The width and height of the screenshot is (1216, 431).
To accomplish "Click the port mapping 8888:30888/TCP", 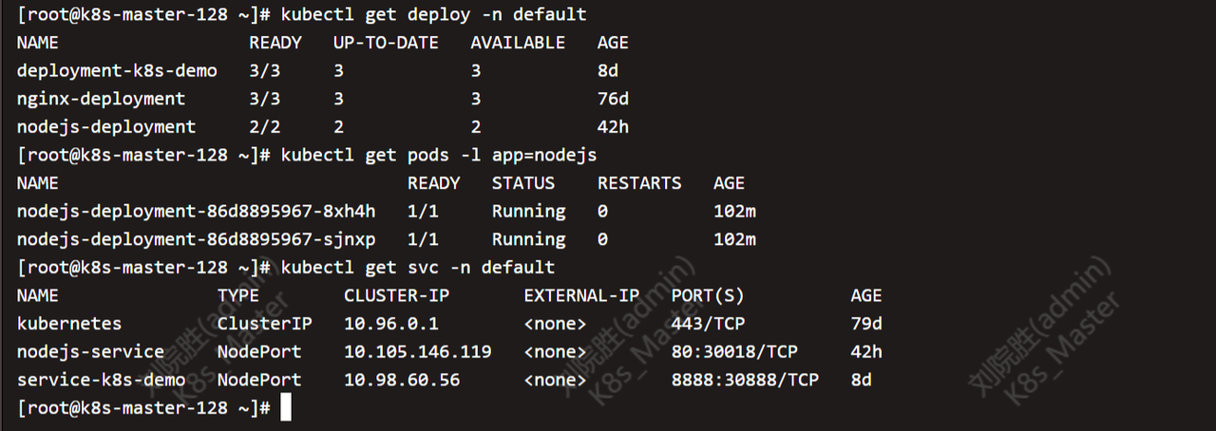I will click(745, 380).
